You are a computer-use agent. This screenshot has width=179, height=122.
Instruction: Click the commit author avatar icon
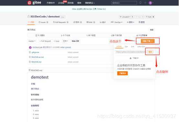[x=30, y=47]
